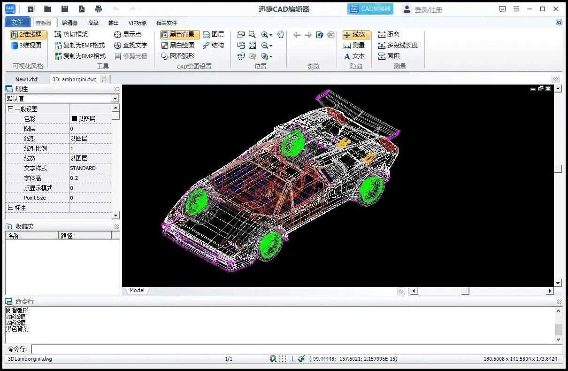Click the rotate 35 degrees icon

coord(241,56)
